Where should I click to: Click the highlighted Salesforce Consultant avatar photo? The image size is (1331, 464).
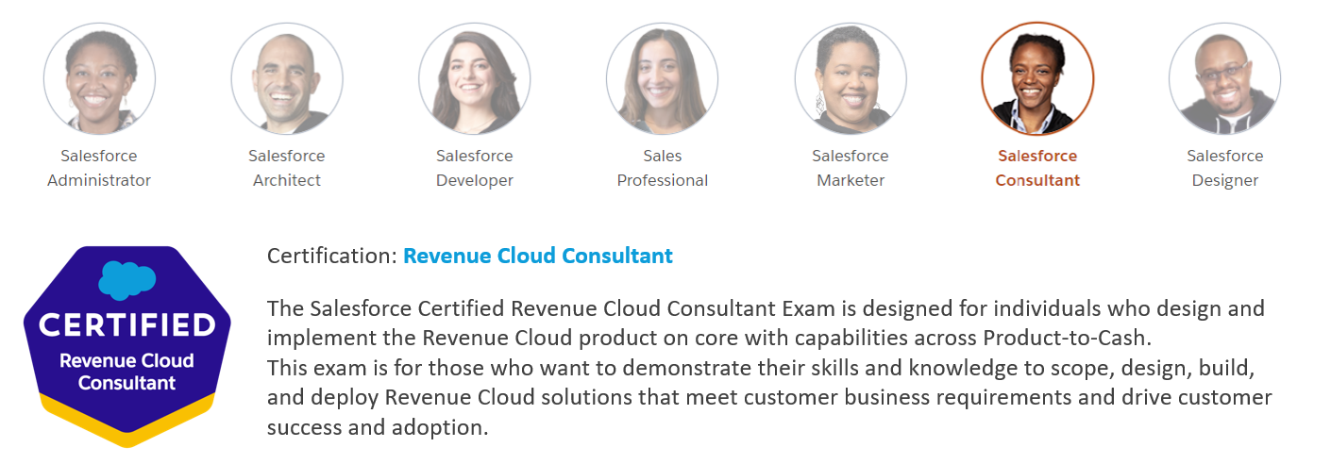pos(1037,79)
